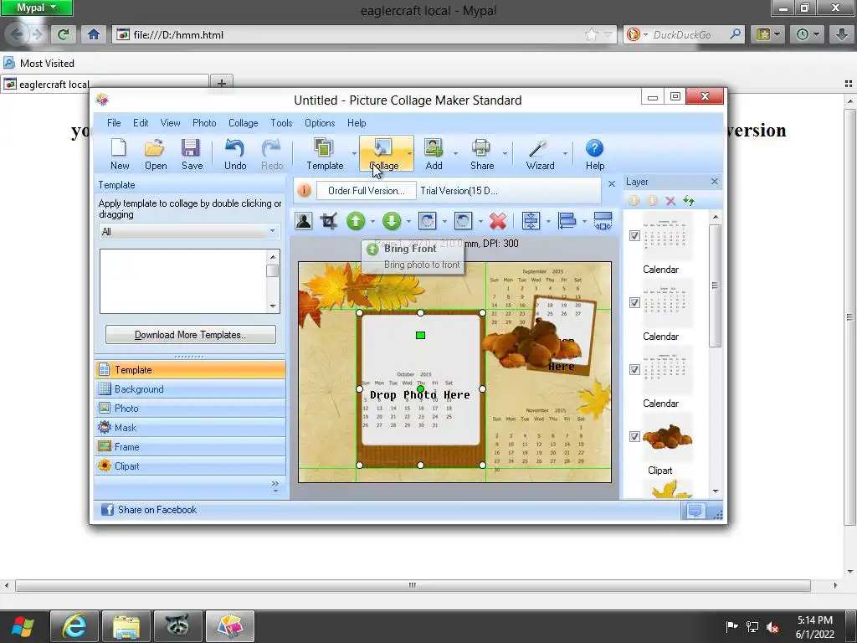Click the align left edges icon
This screenshot has height=643, width=857.
pyautogui.click(x=567, y=221)
